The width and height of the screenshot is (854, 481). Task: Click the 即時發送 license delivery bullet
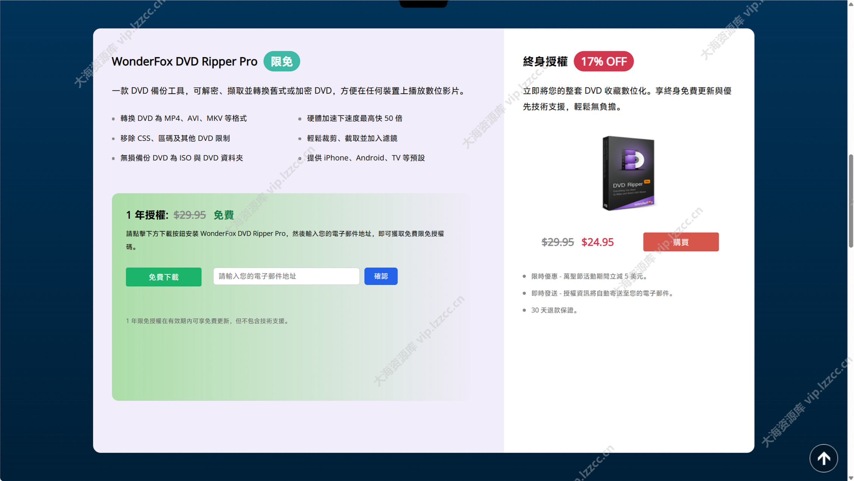[603, 293]
